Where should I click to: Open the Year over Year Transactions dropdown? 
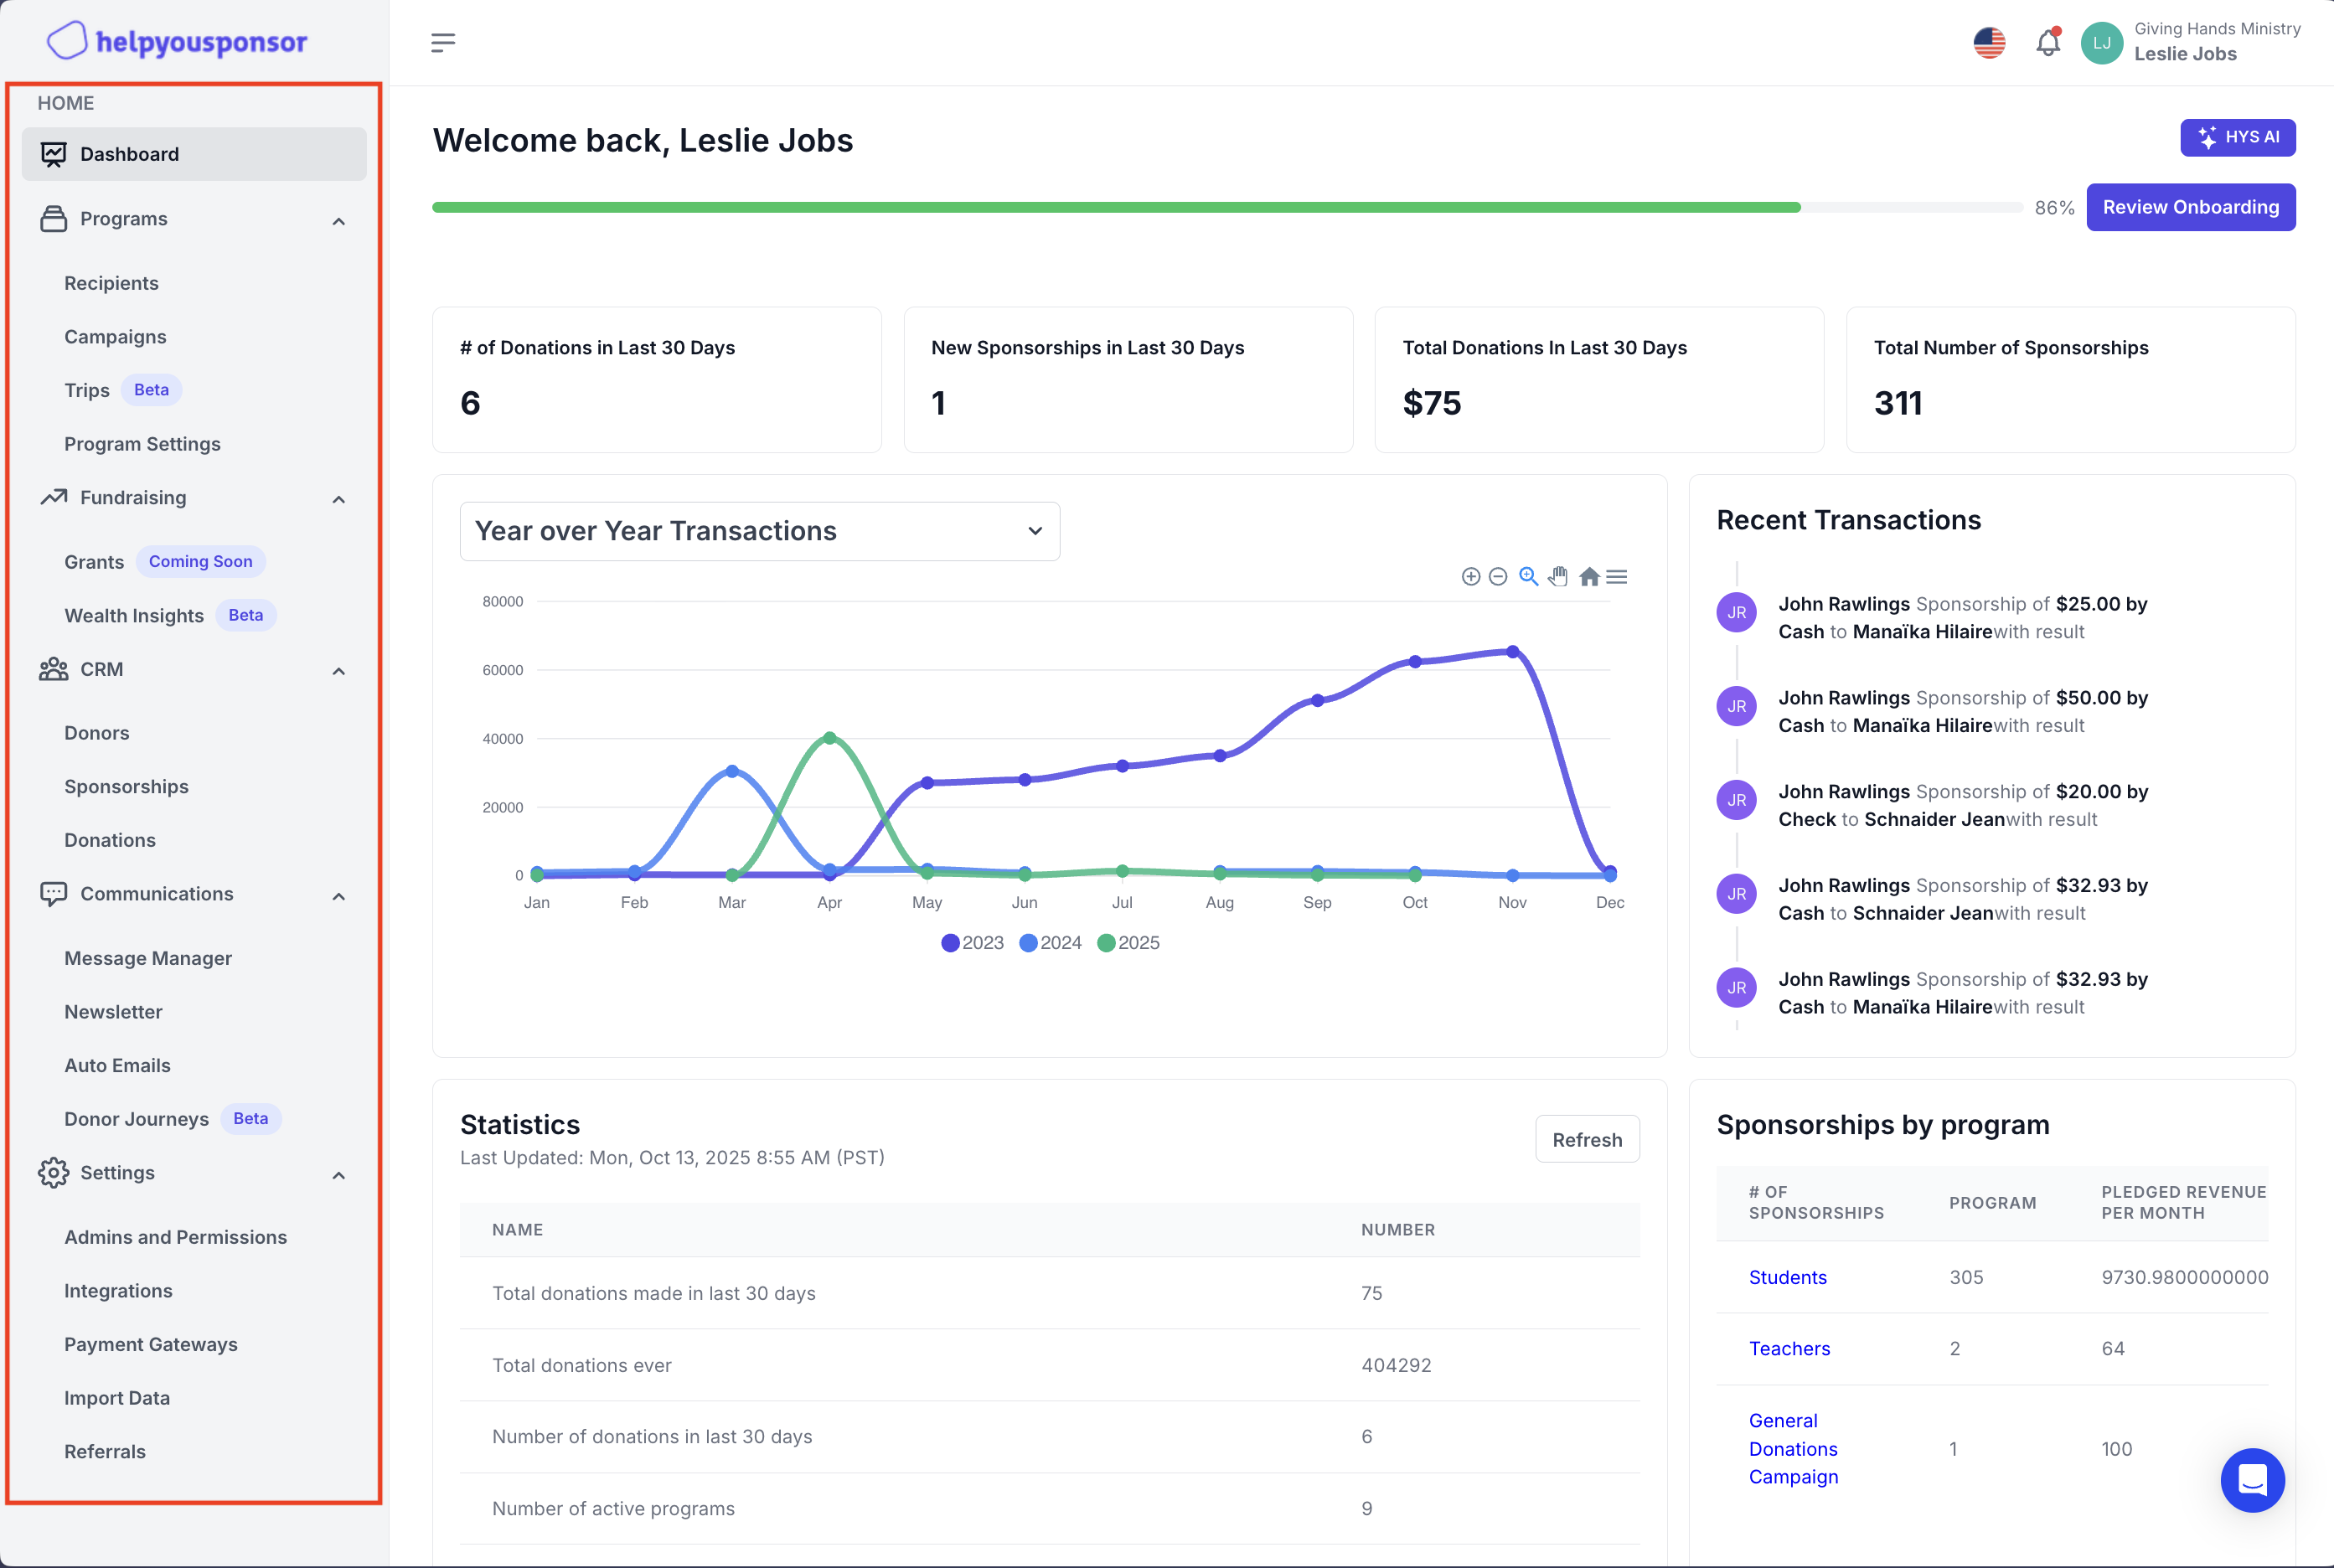point(759,531)
